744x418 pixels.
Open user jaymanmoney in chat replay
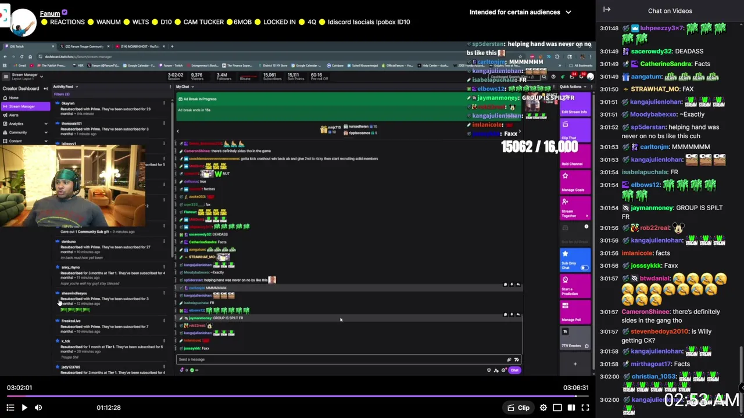click(652, 208)
